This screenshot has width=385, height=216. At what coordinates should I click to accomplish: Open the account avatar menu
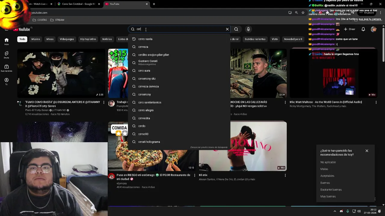374,29
